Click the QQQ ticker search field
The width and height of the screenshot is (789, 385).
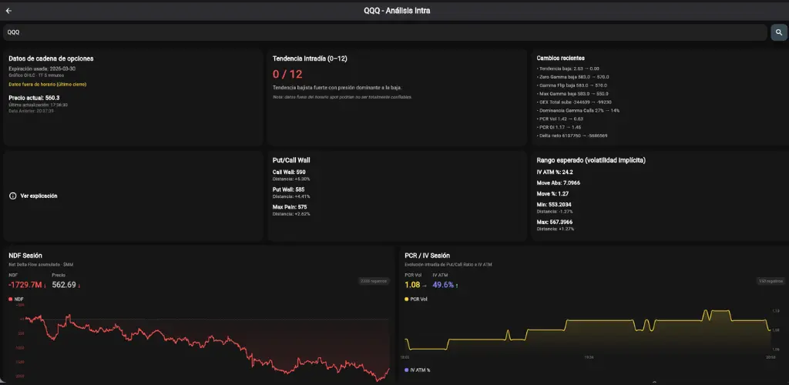385,32
